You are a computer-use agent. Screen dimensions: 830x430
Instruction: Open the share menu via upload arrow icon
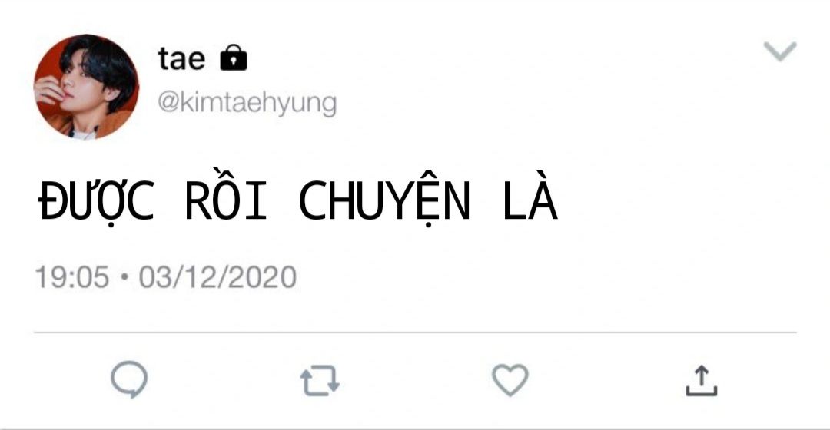pos(702,380)
